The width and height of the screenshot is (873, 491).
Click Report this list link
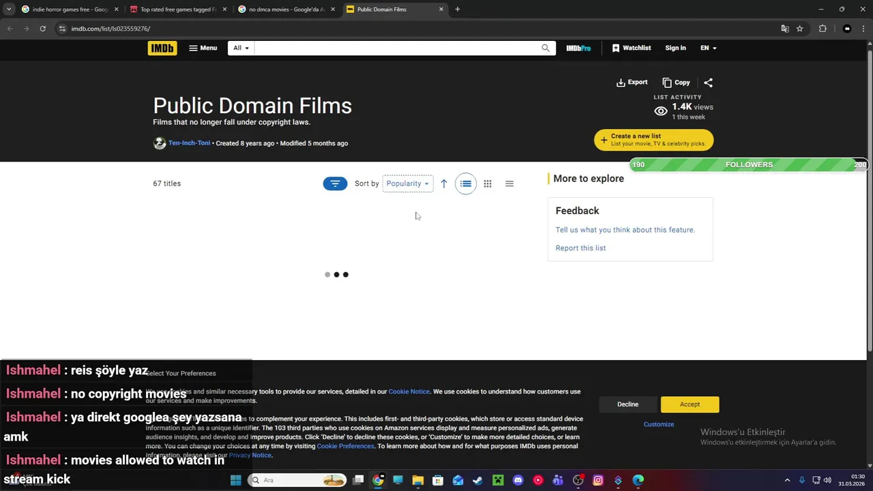click(x=580, y=248)
